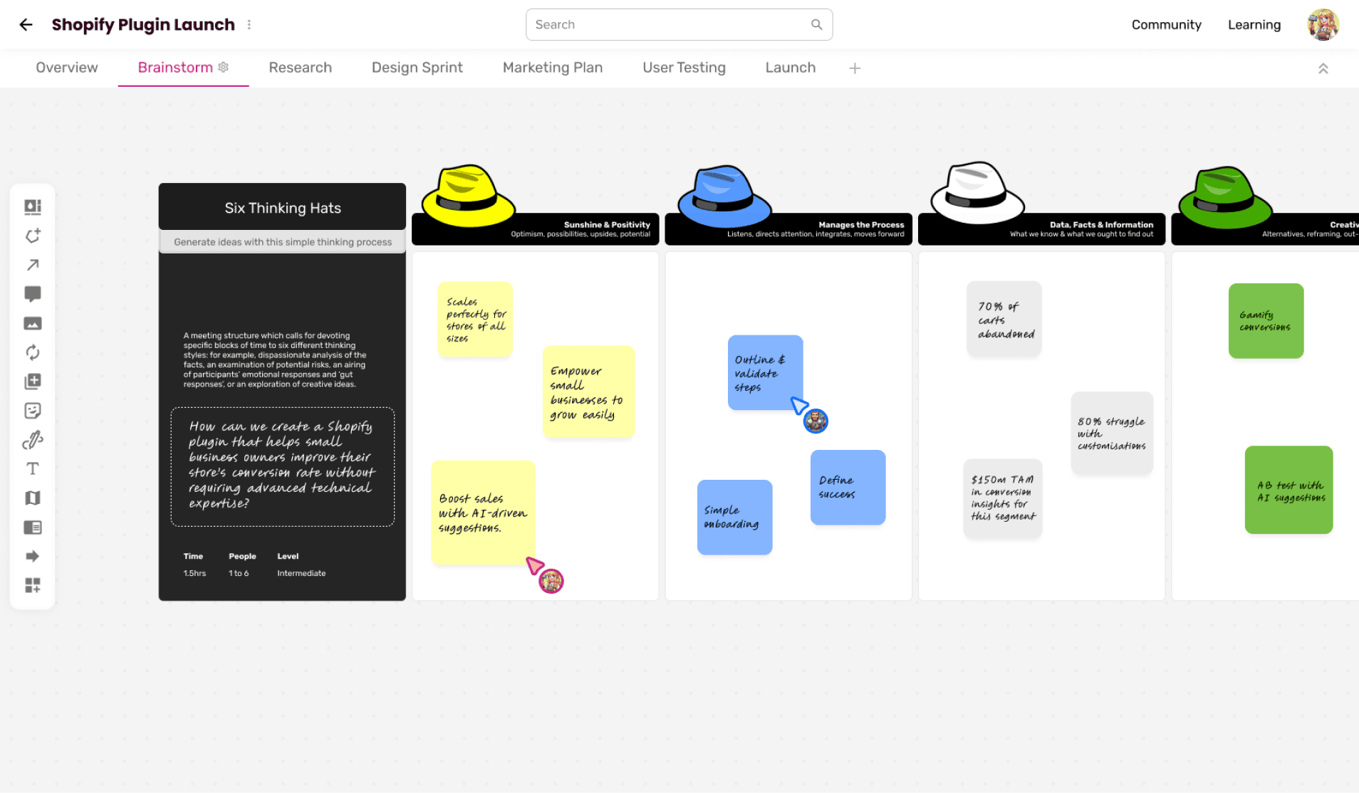This screenshot has height=793, width=1359.
Task: Open the comment tool
Action: coord(33,294)
